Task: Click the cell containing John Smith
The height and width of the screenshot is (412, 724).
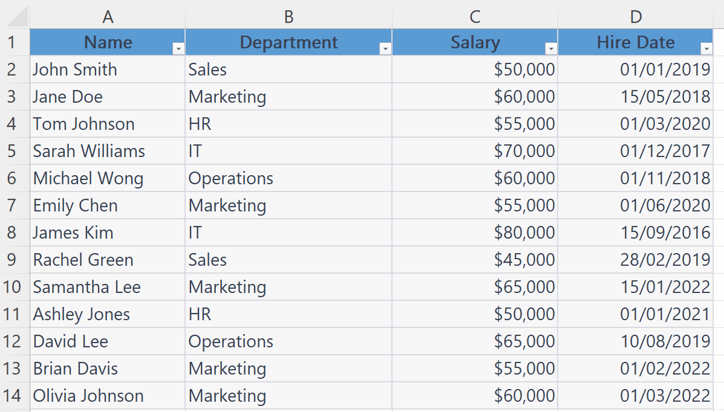Action: (108, 69)
